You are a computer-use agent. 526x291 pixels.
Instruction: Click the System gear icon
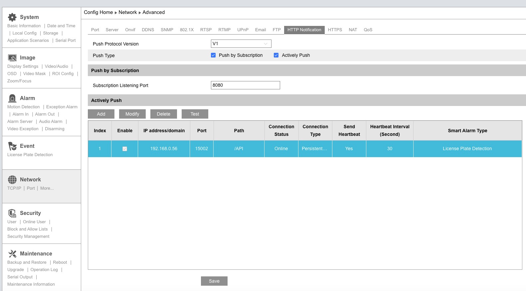12,17
